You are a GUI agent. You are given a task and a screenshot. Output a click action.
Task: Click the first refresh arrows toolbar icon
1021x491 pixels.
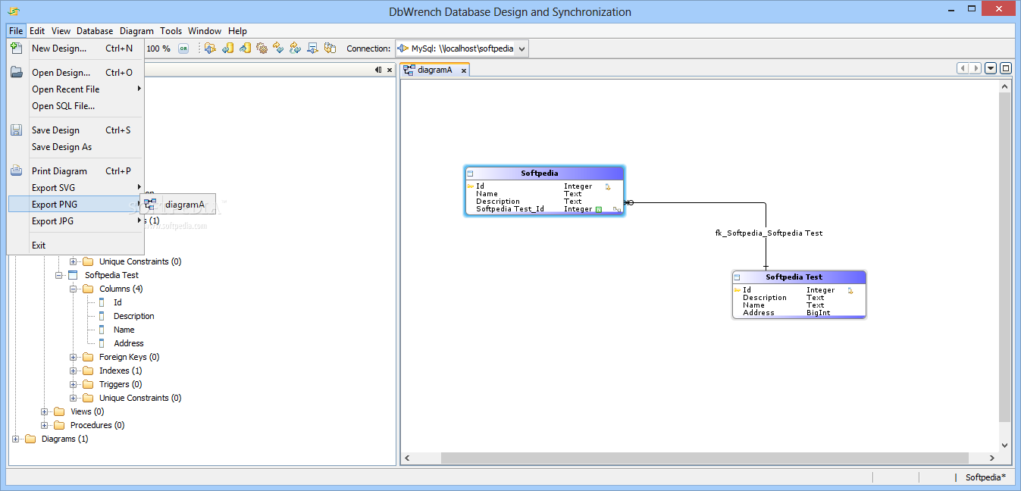(278, 48)
